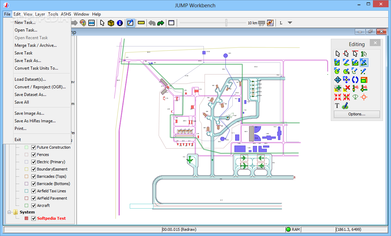391x236 pixels.
Task: Uncheck the Aircraft layer checkbox
Action: click(x=34, y=206)
